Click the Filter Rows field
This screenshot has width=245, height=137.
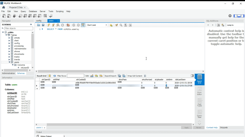click(75, 76)
